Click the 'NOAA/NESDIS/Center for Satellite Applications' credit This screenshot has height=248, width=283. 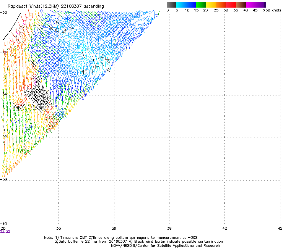[165, 246]
